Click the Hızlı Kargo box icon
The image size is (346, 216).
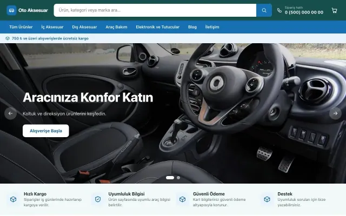pyautogui.click(x=13, y=199)
